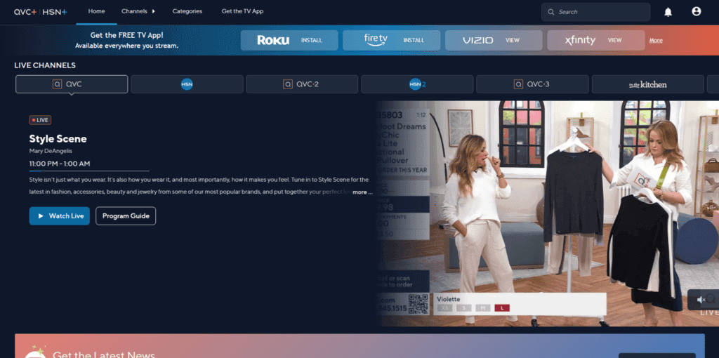View the VIZIO app option
Image resolution: width=719 pixels, height=358 pixels.
pos(494,40)
